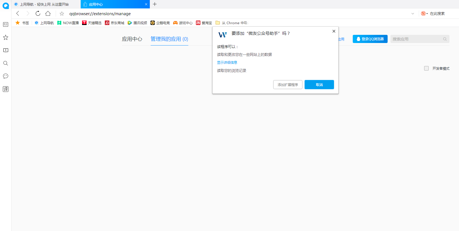The width and height of the screenshot is (459, 231).
Task: Star this page as a bookmark
Action: pyautogui.click(x=62, y=13)
